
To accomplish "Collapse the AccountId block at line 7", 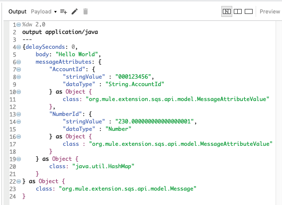I will [x=19, y=70].
